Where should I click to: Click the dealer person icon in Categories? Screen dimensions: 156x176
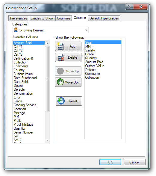coord(16,30)
